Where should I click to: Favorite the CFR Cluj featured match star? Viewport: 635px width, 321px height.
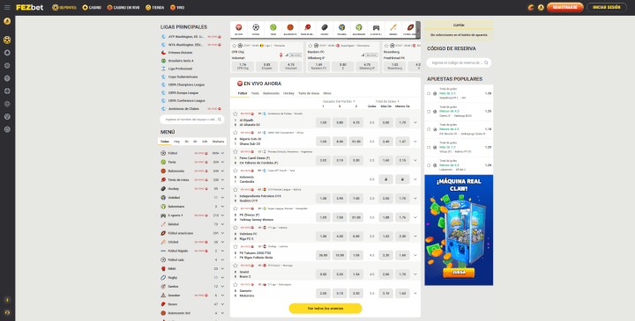(x=234, y=46)
